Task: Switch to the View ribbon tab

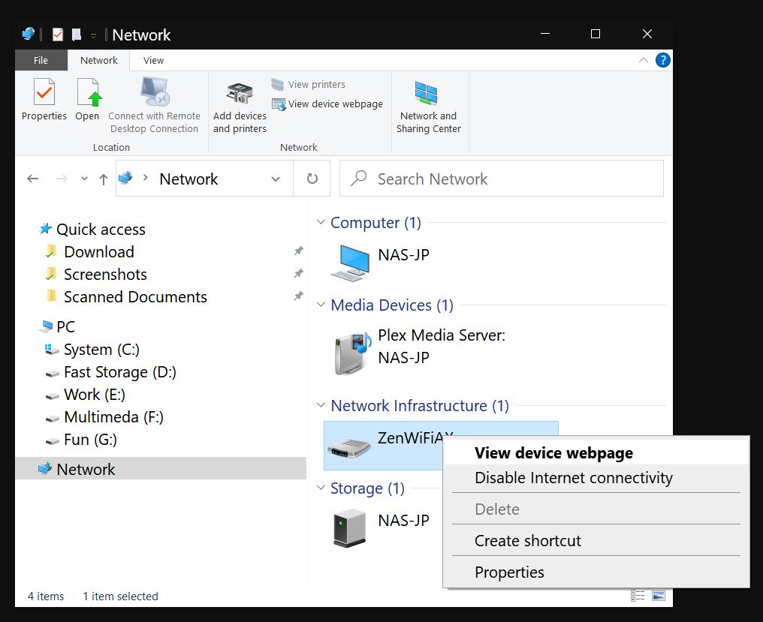Action: [152, 60]
